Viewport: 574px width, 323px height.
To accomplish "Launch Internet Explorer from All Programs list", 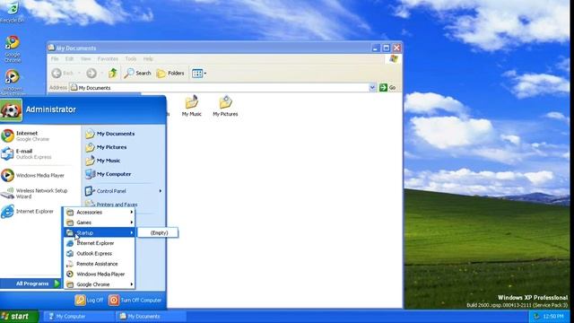I will coord(100,243).
